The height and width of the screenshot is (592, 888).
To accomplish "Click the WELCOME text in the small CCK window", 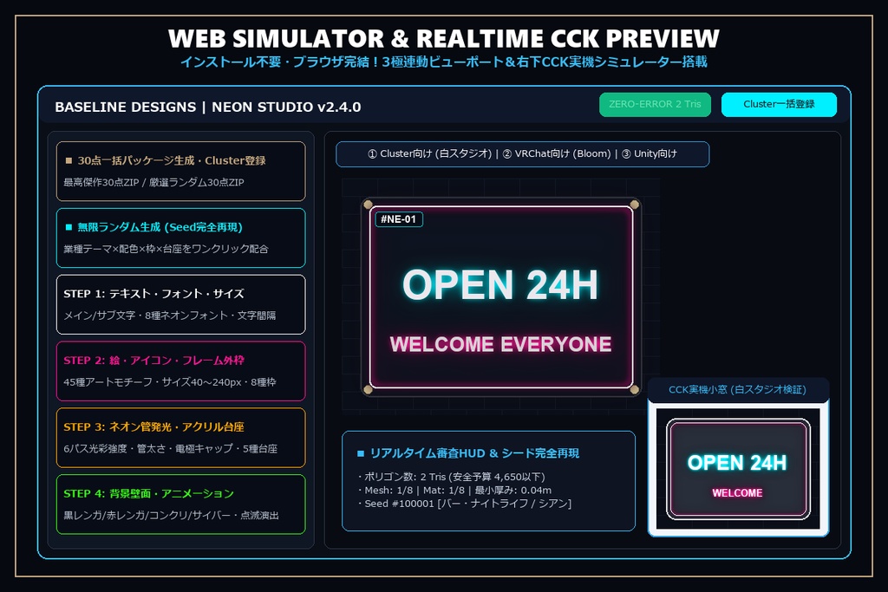I will [x=737, y=493].
